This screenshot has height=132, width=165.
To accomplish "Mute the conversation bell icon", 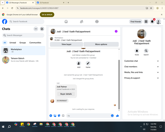I will coord(137,51).
